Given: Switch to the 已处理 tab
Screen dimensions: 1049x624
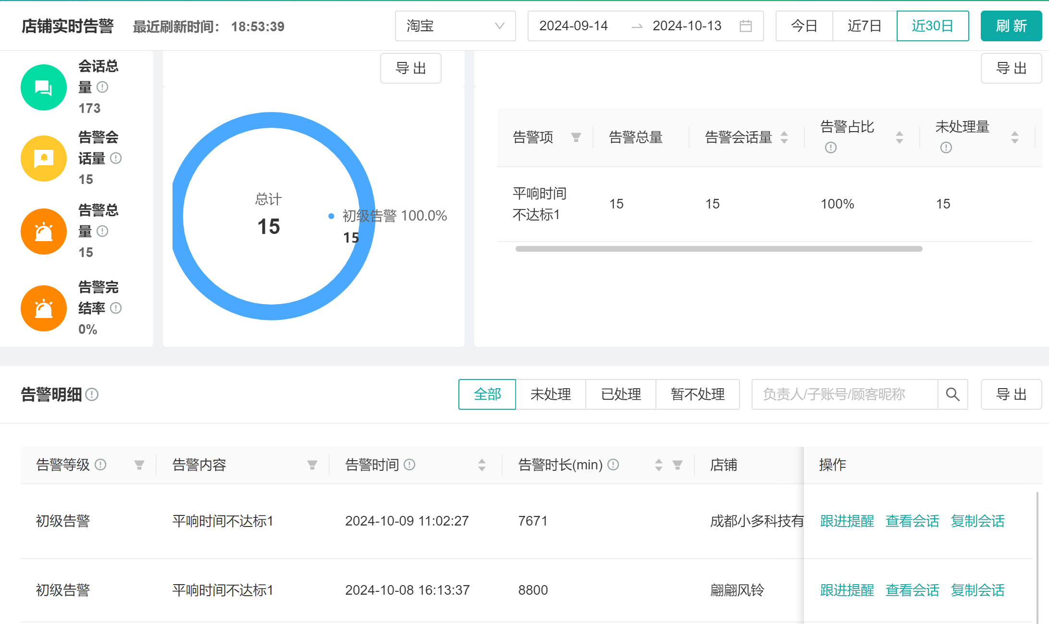Looking at the screenshot, I should click(621, 394).
